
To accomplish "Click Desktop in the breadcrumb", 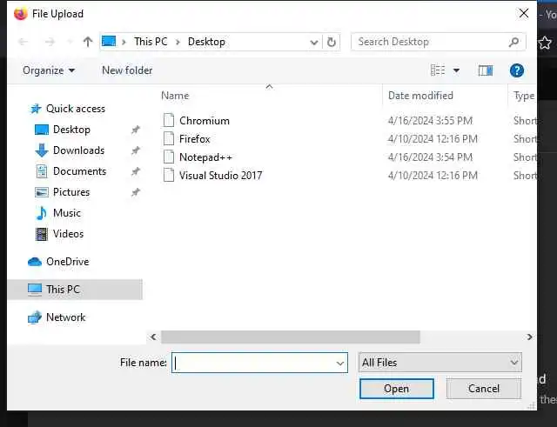I will click(206, 42).
